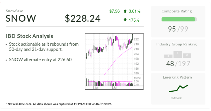The image size is (211, 111).
Task: Click the first-place podium block icon
Action: tap(178, 54)
